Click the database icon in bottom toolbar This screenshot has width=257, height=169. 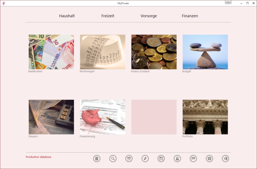pos(97,158)
